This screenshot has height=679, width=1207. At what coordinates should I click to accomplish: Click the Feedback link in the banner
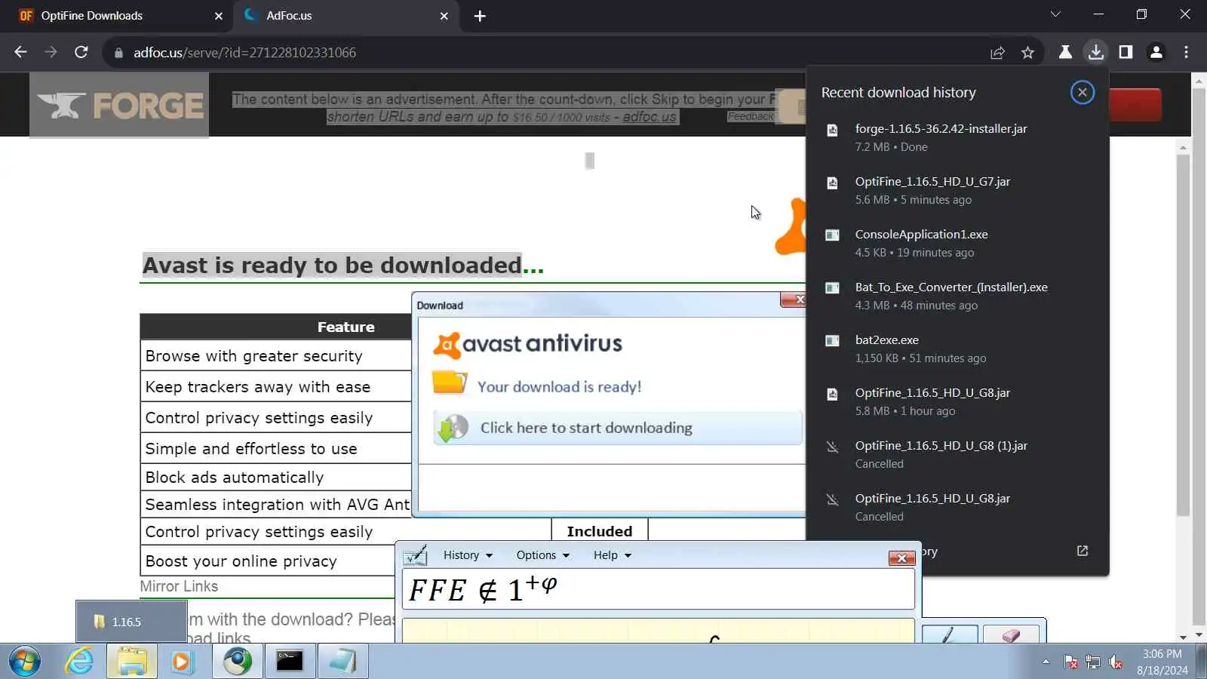[750, 116]
